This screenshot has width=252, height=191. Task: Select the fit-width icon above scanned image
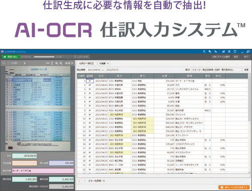[48, 63]
